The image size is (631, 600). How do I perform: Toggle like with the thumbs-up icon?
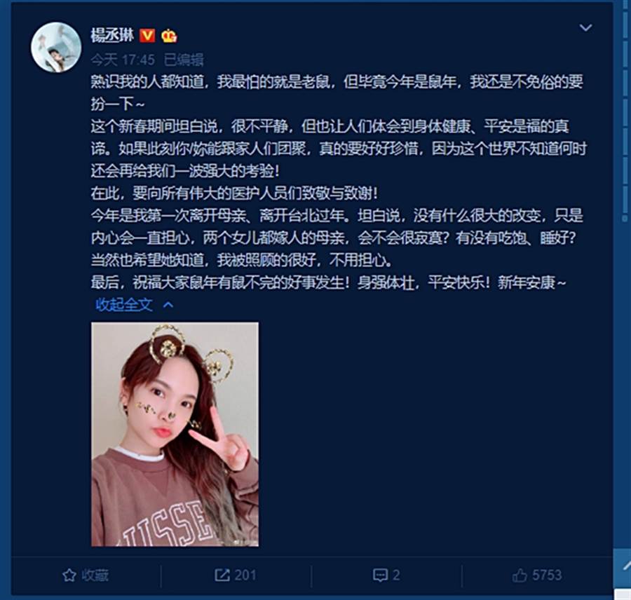pos(520,575)
